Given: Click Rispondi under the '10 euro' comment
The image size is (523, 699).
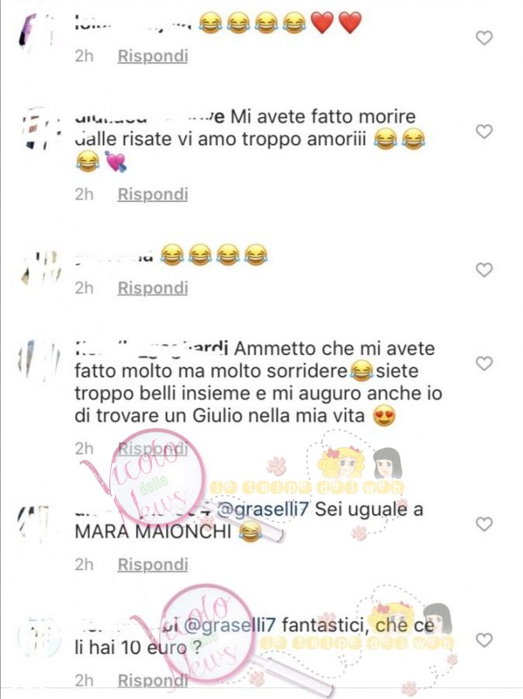Looking at the screenshot, I should point(153,680).
